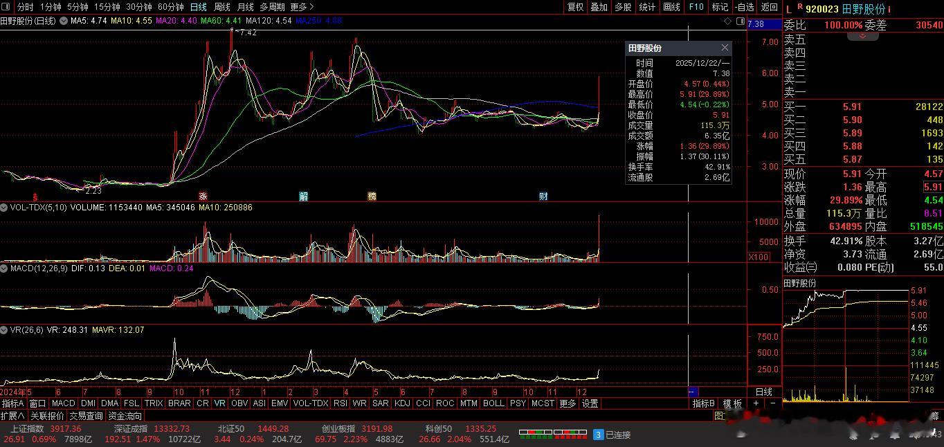Select the KDJ indicator

pyautogui.click(x=401, y=403)
